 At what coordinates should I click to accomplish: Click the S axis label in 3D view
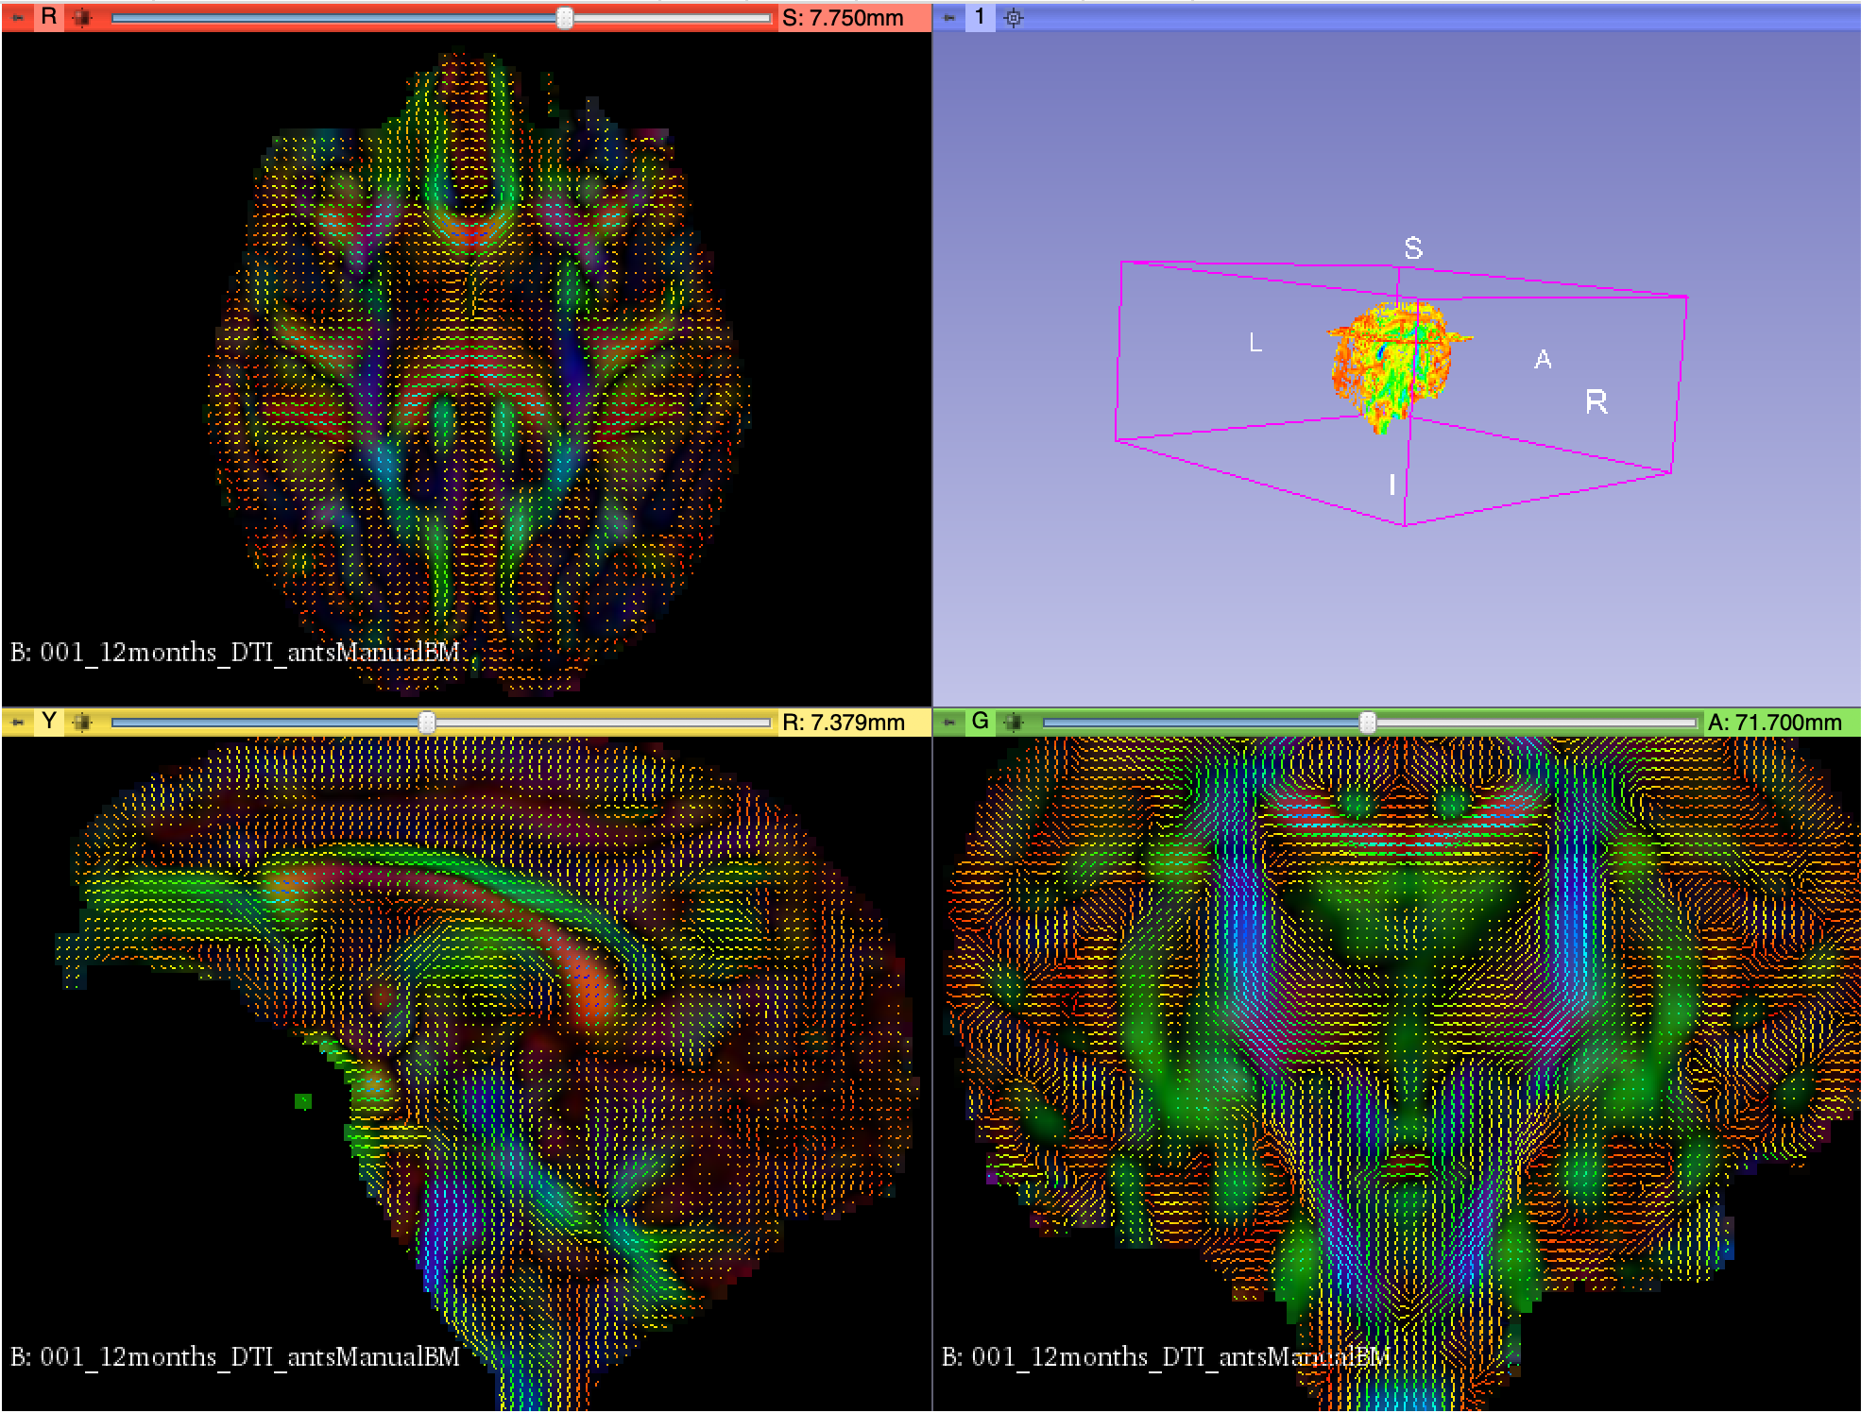[x=1413, y=248]
